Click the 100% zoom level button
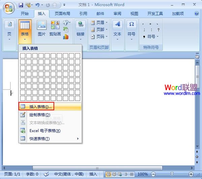The width and height of the screenshot is (202, 179). (142, 174)
